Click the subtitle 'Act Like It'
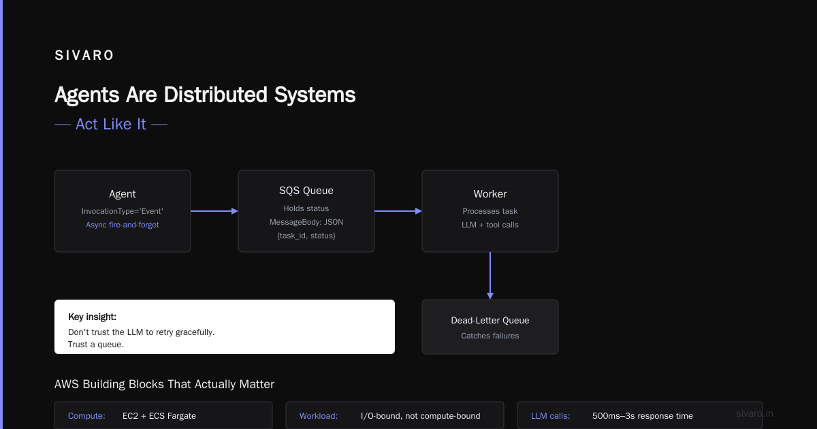Image resolution: width=817 pixels, height=429 pixels. [x=111, y=124]
